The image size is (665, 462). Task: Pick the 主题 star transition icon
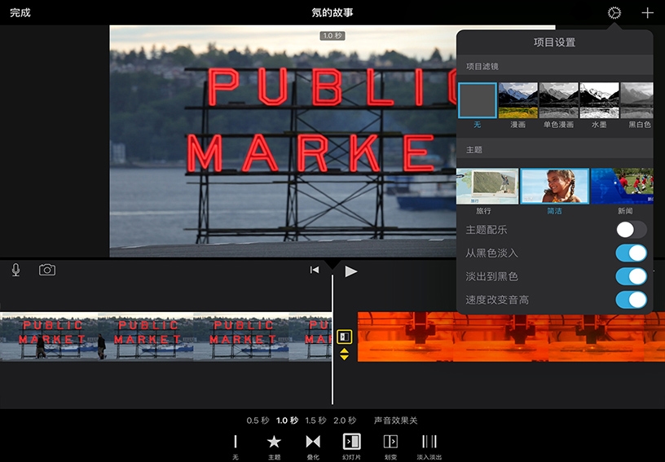point(274,442)
